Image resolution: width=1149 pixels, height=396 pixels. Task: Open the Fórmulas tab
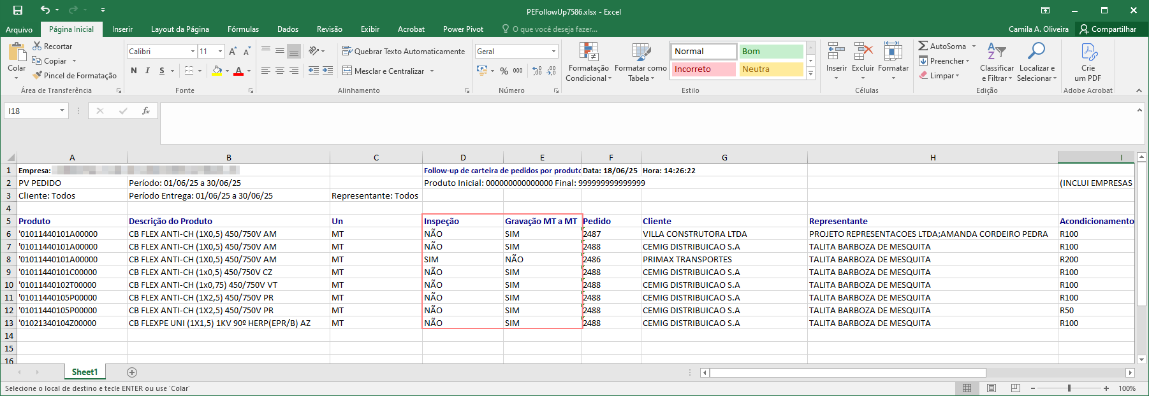pos(243,29)
